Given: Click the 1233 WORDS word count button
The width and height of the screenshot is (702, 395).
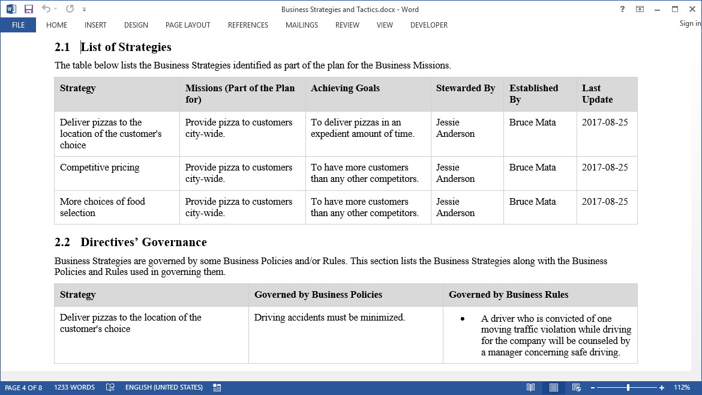Looking at the screenshot, I should 74,388.
